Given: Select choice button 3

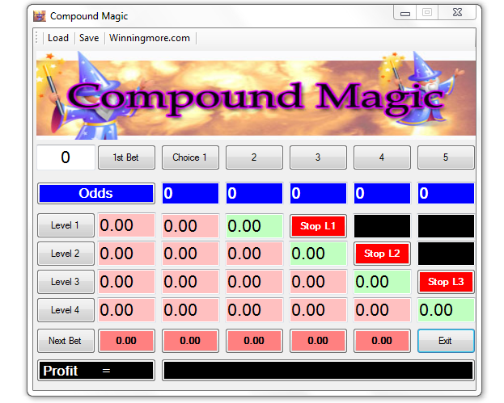Looking at the screenshot, I should [x=318, y=157].
